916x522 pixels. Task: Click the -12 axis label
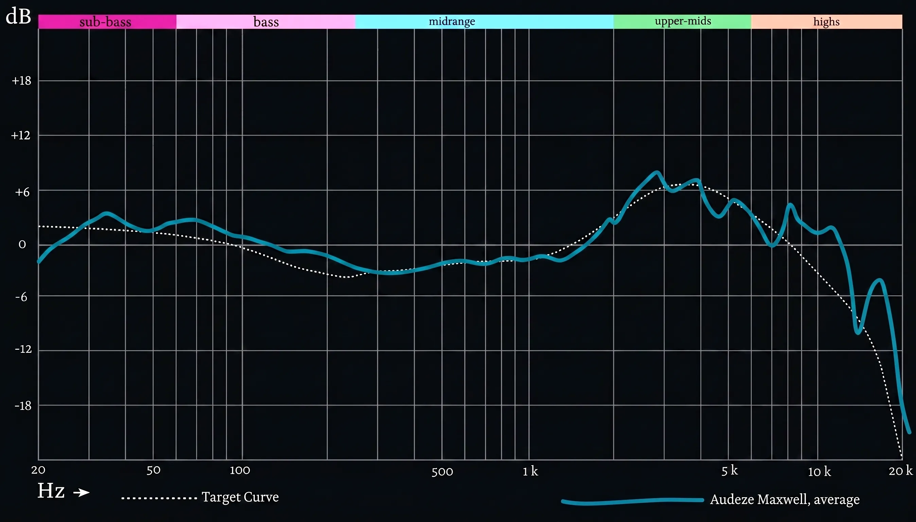coord(23,349)
